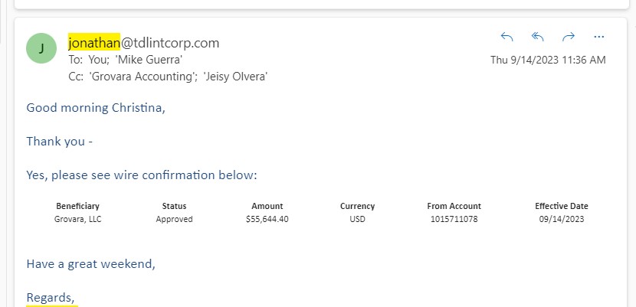Click the Approved status value

[174, 220]
